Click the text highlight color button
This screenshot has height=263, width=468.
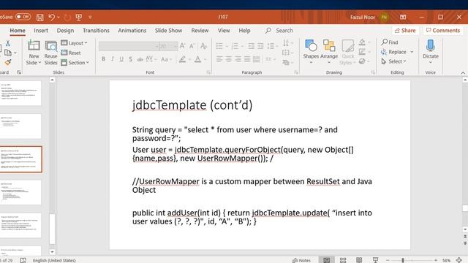click(x=182, y=59)
